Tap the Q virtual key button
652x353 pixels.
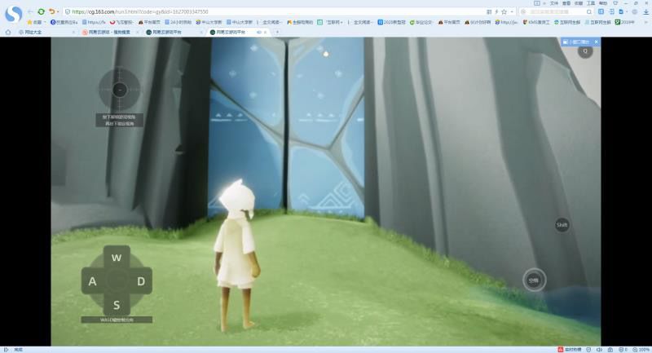coord(585,51)
